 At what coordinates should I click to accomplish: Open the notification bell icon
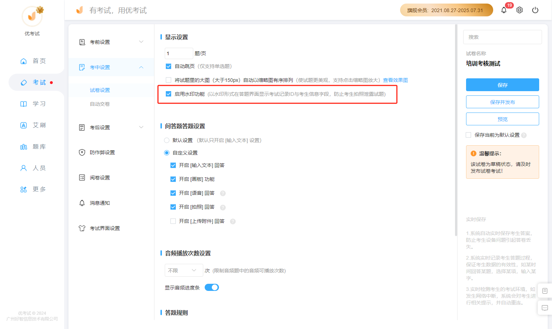(x=504, y=10)
